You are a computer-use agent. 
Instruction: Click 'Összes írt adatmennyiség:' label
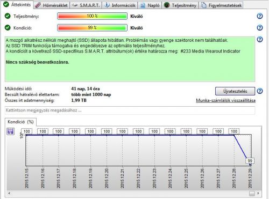click(x=30, y=100)
